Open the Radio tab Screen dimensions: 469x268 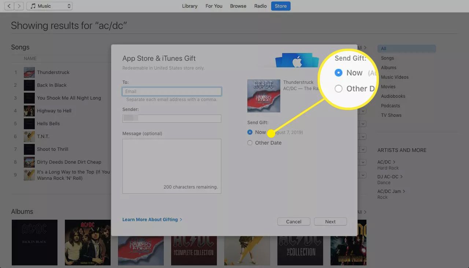click(x=261, y=6)
